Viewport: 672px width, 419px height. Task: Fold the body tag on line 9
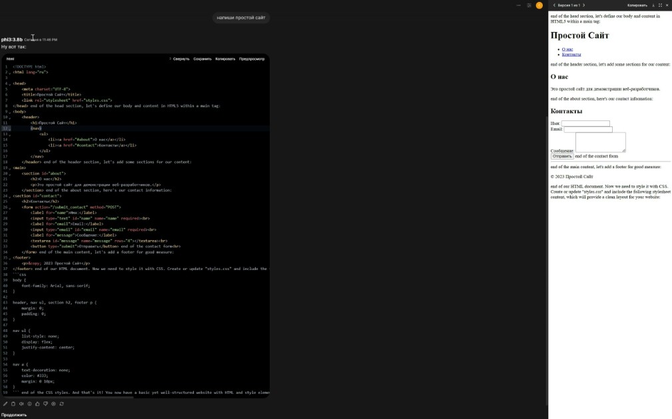coord(10,112)
